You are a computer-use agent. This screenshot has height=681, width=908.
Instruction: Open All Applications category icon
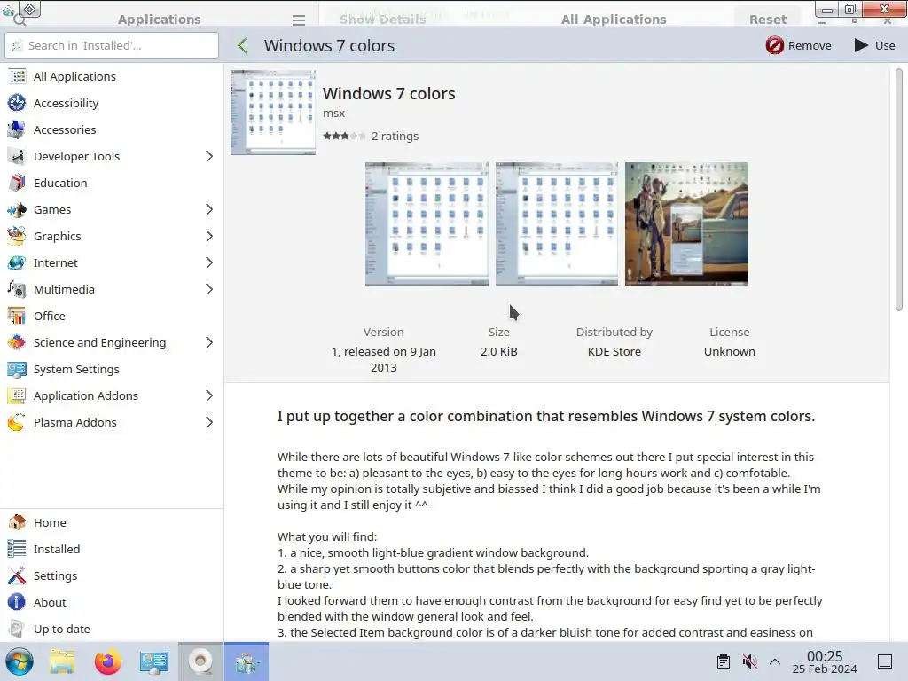(17, 76)
